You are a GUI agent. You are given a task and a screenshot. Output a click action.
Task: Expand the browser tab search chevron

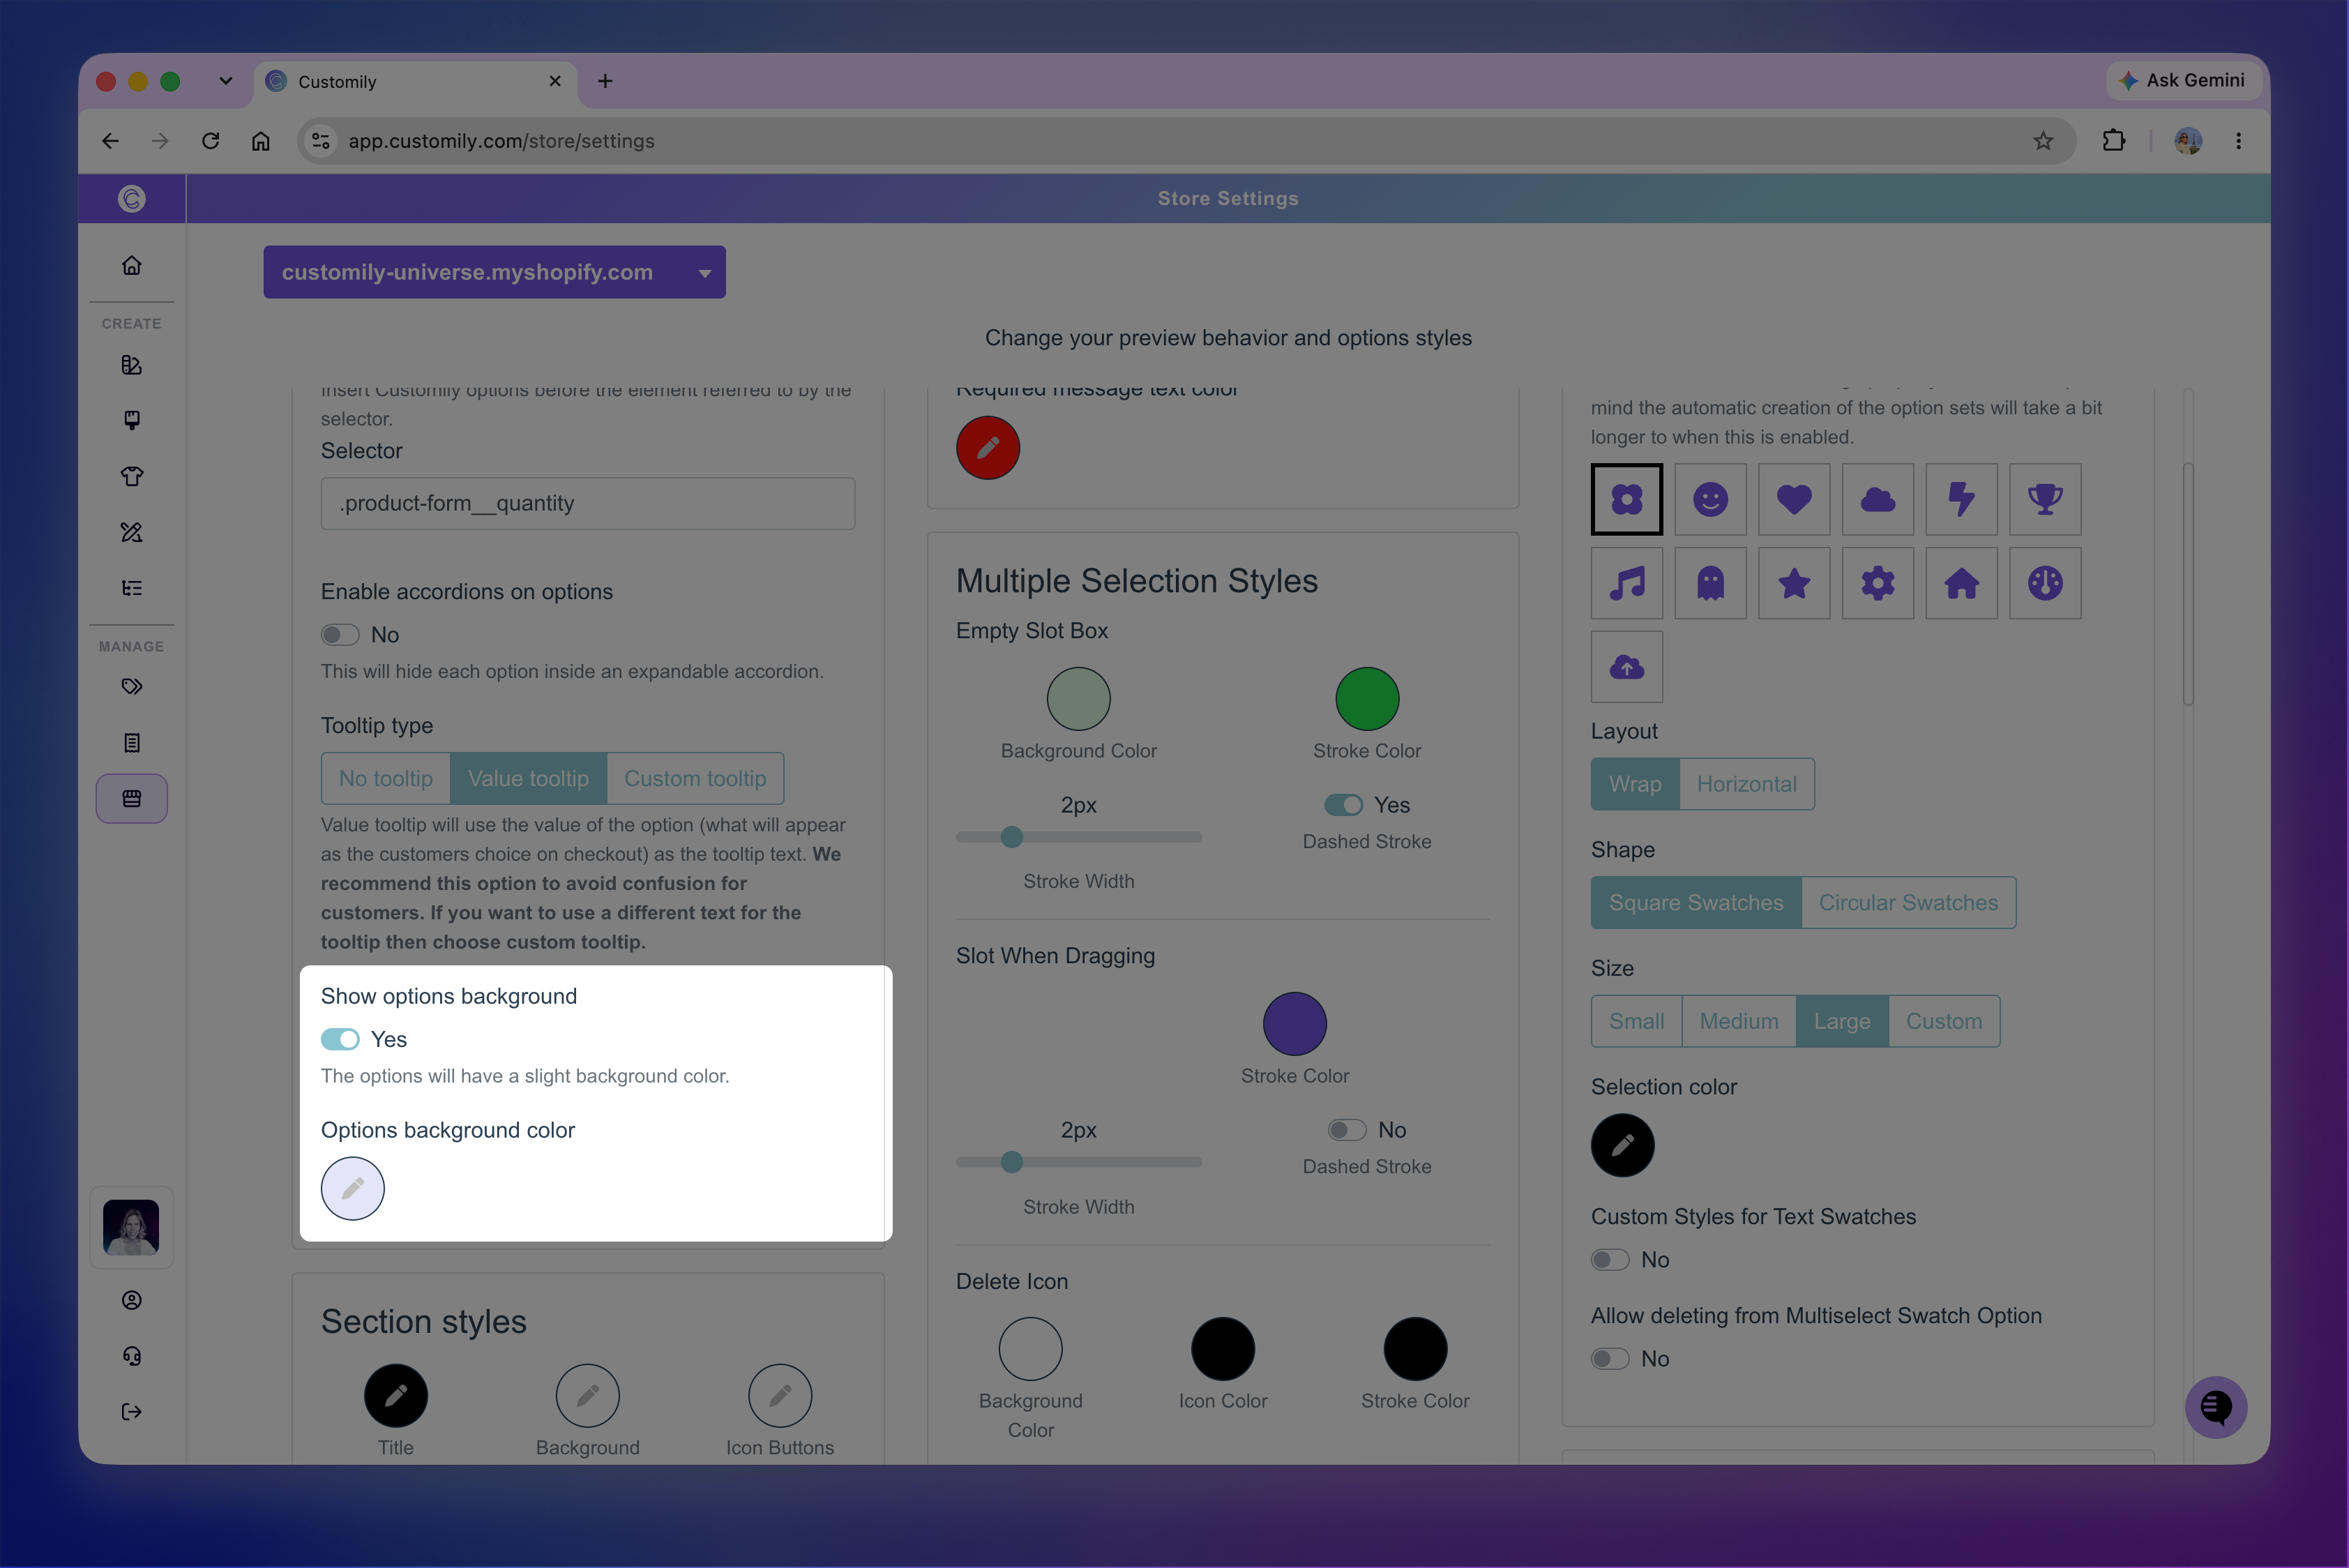pos(225,81)
